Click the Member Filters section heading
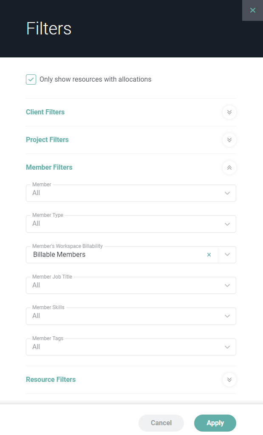This screenshot has width=263, height=435. click(49, 167)
